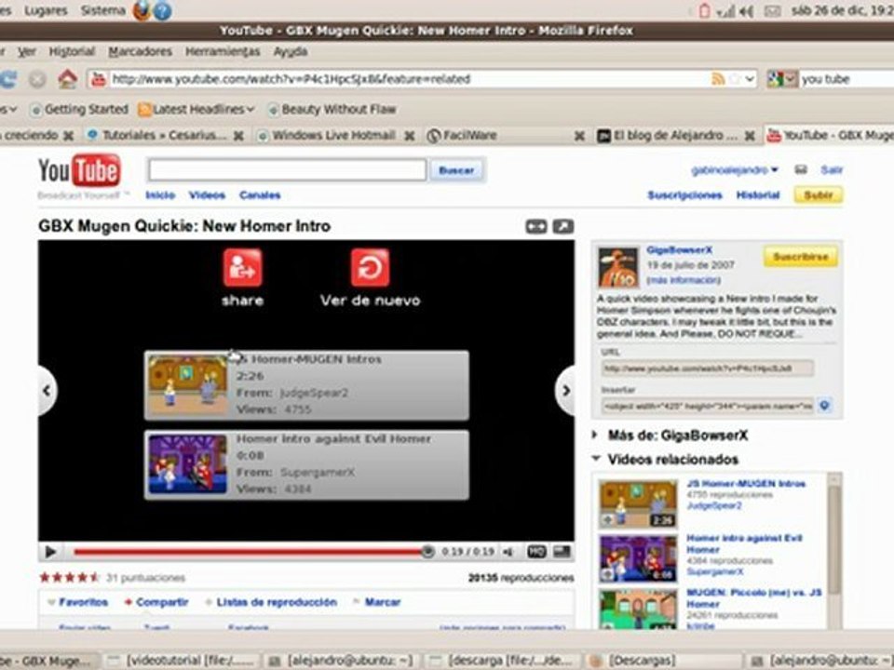Image resolution: width=894 pixels, height=670 pixels.
Task: Show previous suggestions with left arrow
Action: pos(47,390)
